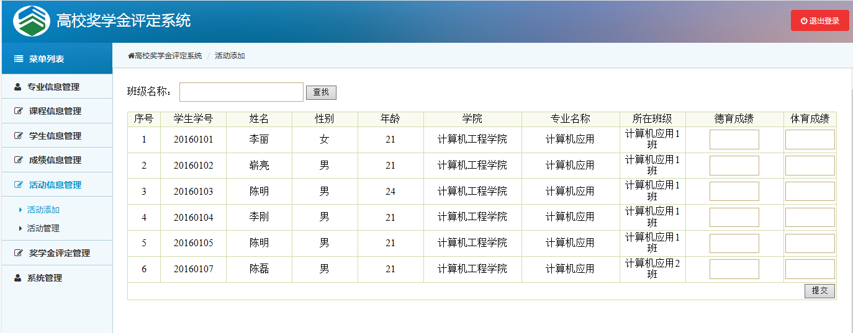
Task: Click the 查找 search button
Action: [321, 92]
